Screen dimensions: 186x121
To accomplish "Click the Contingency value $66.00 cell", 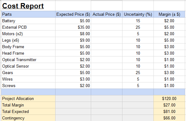I will tap(169, 118).
